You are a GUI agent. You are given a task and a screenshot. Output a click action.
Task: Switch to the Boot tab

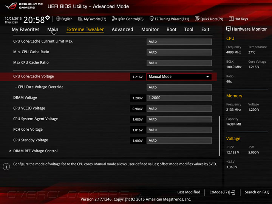coord(172,29)
